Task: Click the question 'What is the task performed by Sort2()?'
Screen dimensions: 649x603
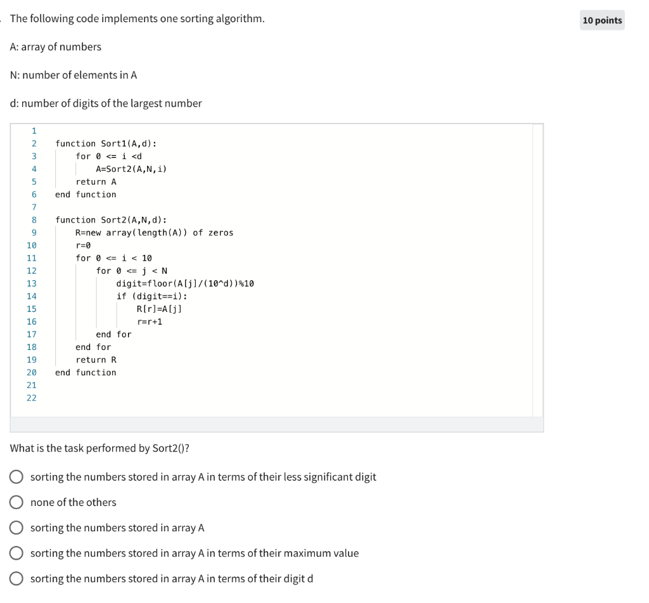Action: (x=103, y=448)
